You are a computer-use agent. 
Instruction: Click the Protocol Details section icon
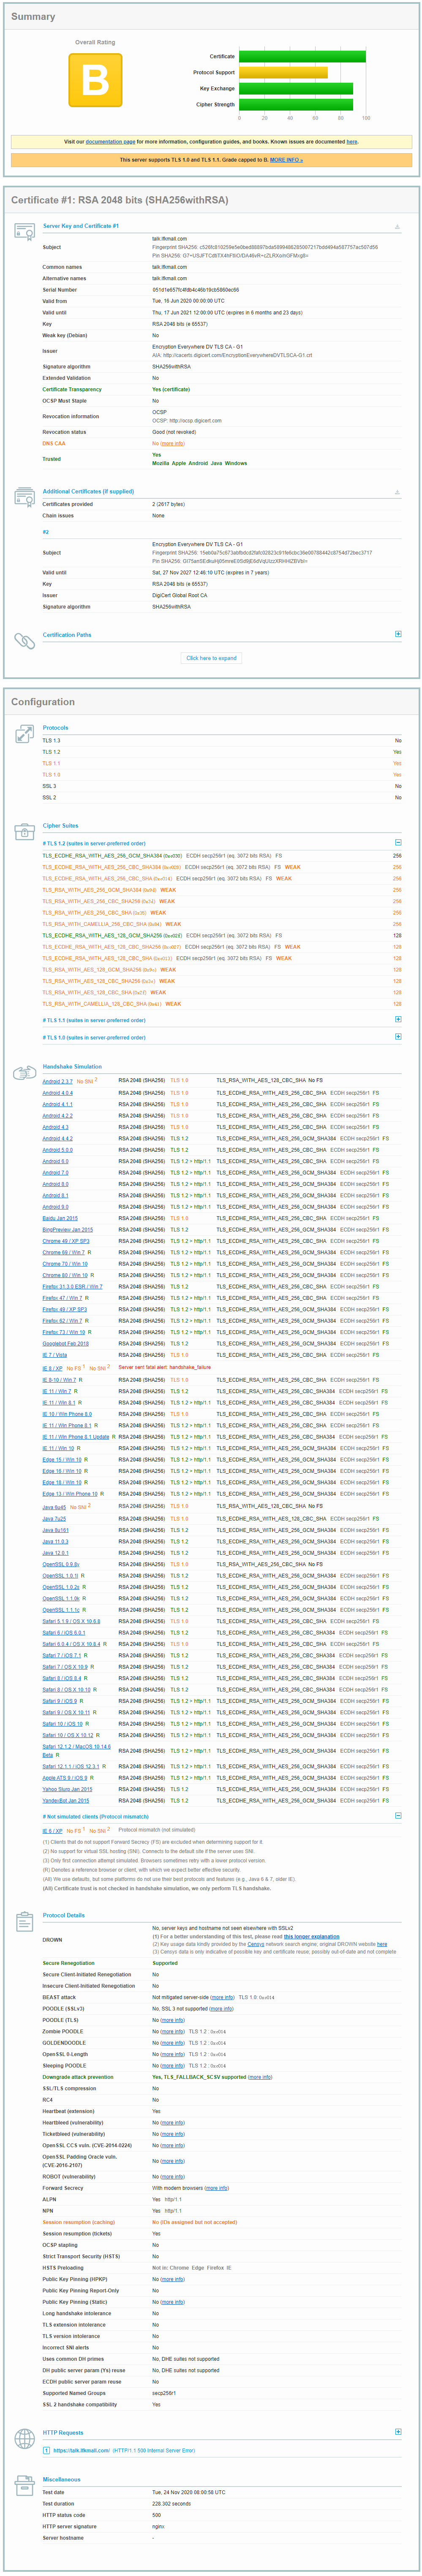pyautogui.click(x=24, y=1921)
